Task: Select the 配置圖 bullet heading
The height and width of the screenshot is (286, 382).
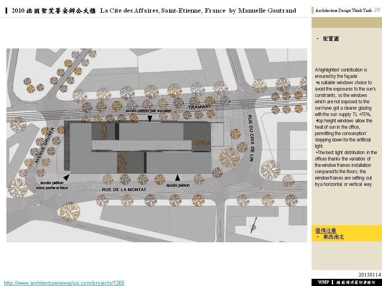Action: click(331, 39)
